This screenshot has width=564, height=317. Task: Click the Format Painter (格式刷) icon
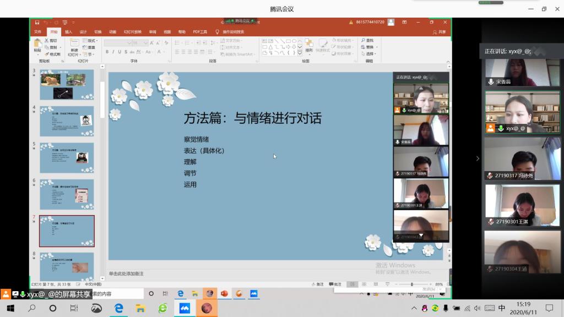click(46, 54)
